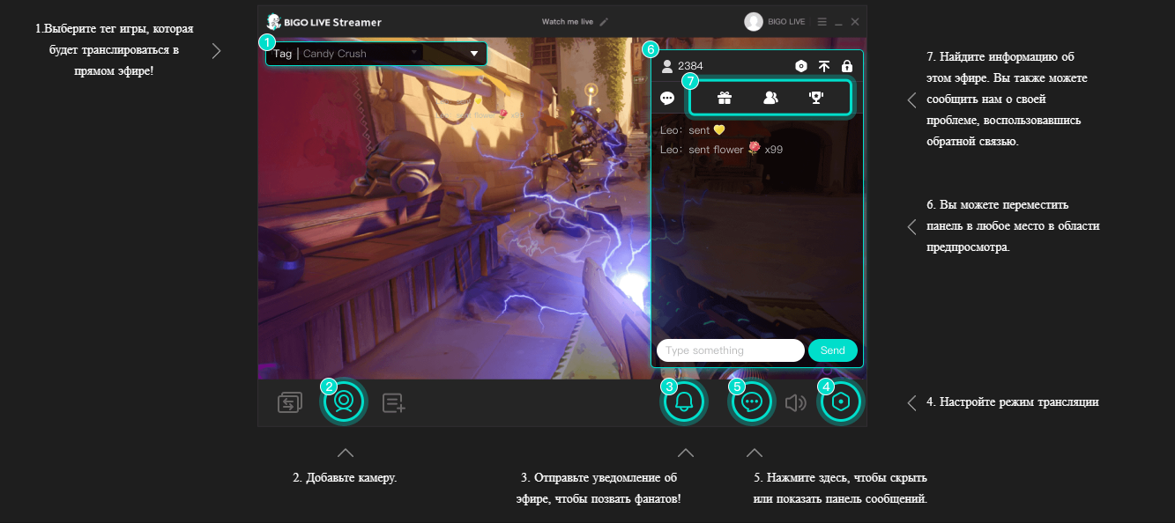The height and width of the screenshot is (523, 1175).
Task: Expand the game Tag dropdown
Action: click(474, 54)
